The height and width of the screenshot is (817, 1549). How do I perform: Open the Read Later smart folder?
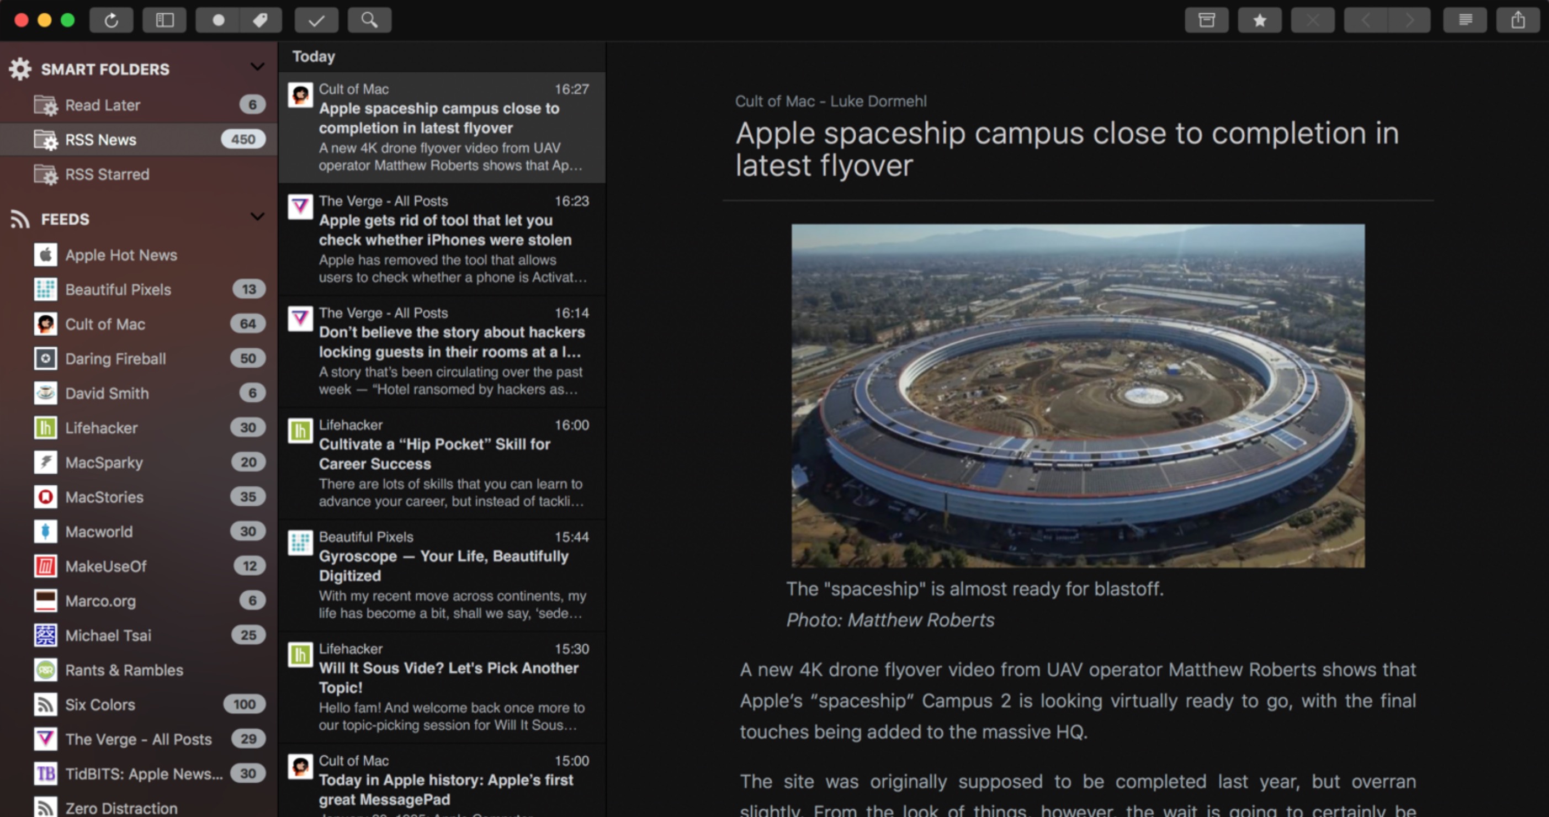tap(139, 105)
